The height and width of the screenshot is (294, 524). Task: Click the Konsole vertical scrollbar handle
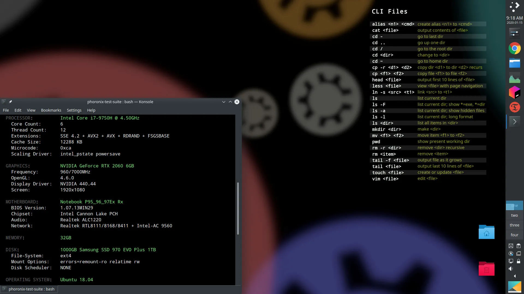tap(238, 208)
